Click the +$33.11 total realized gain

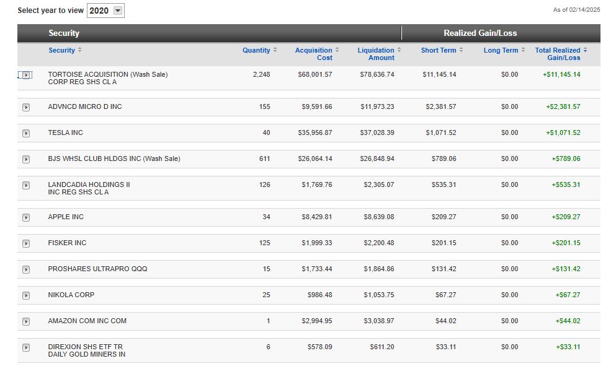point(568,347)
